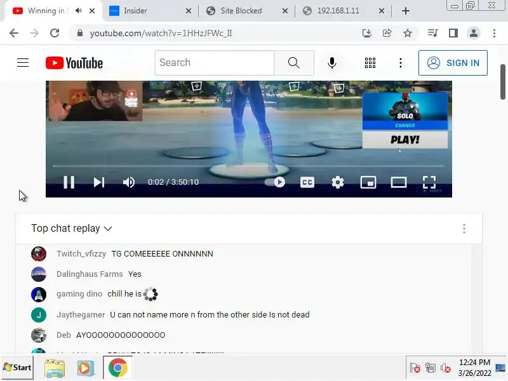This screenshot has height=381, width=508.
Task: View site lock information
Action: (80, 33)
